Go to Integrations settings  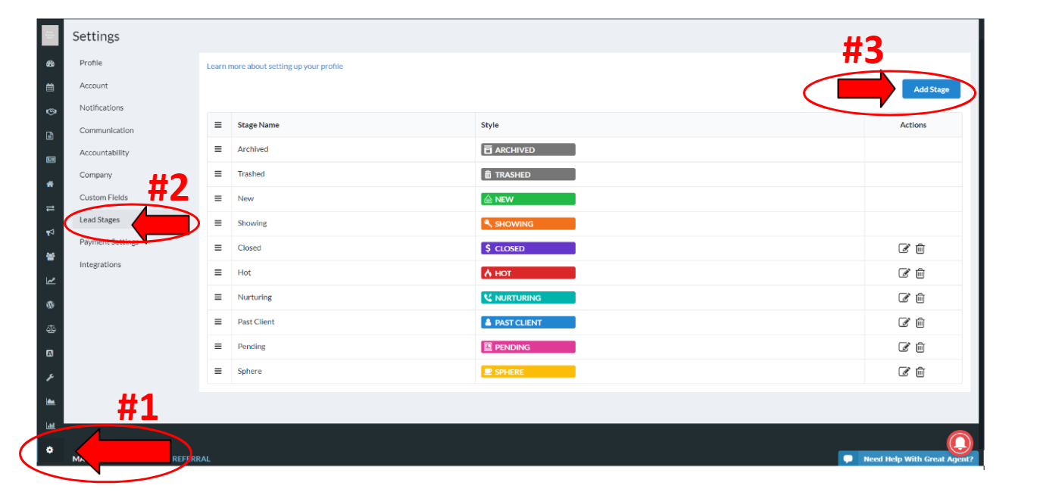[100, 265]
